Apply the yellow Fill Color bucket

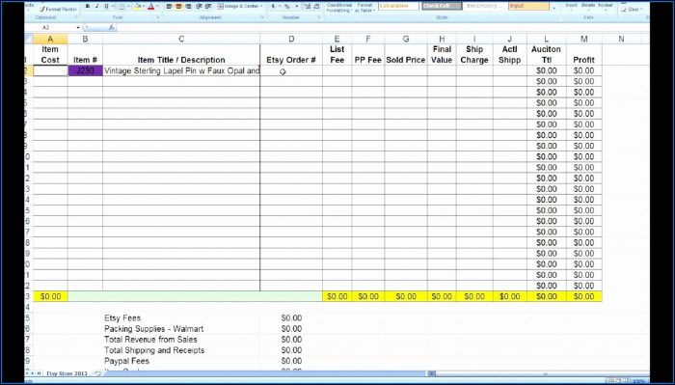137,7
